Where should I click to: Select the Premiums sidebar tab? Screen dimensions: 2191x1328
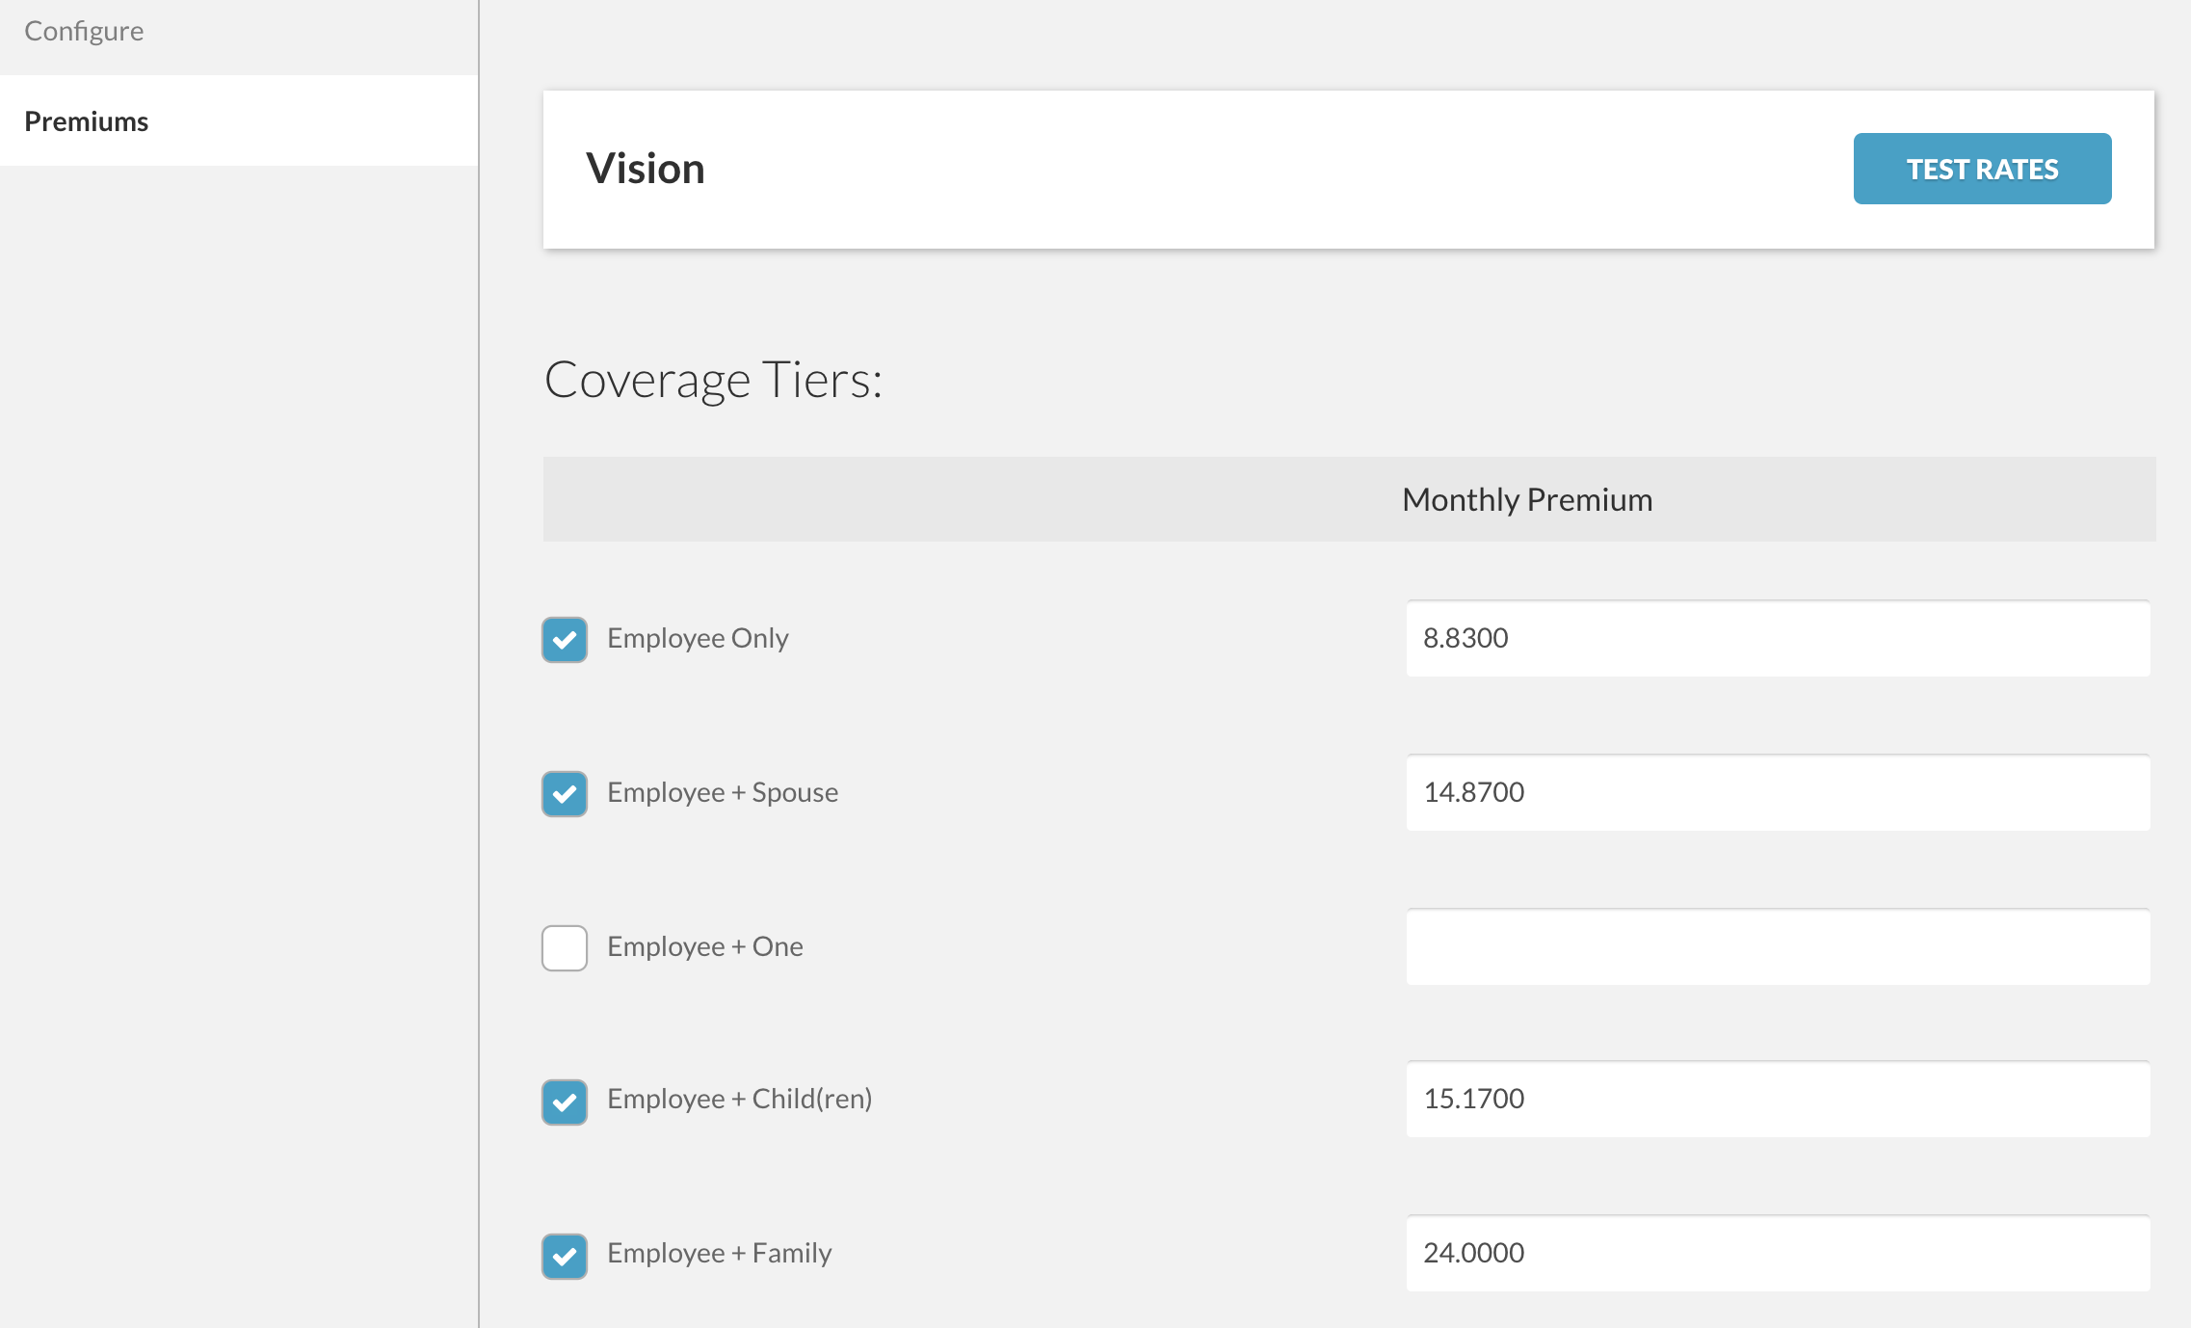click(x=239, y=120)
